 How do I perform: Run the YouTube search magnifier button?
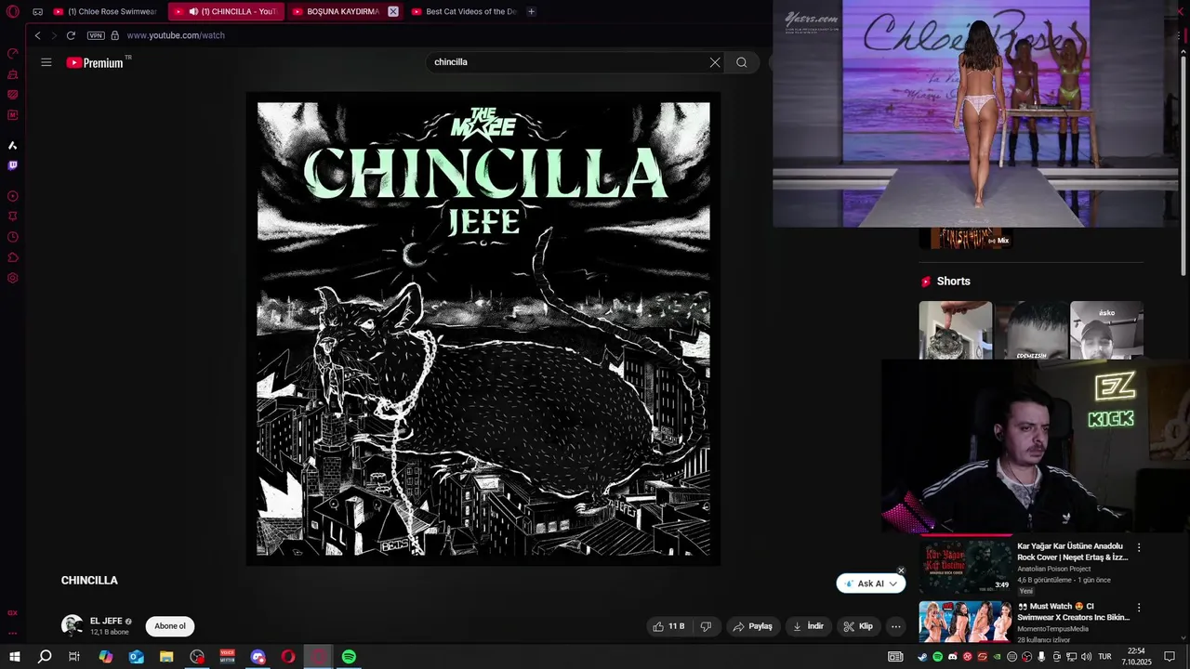742,62
